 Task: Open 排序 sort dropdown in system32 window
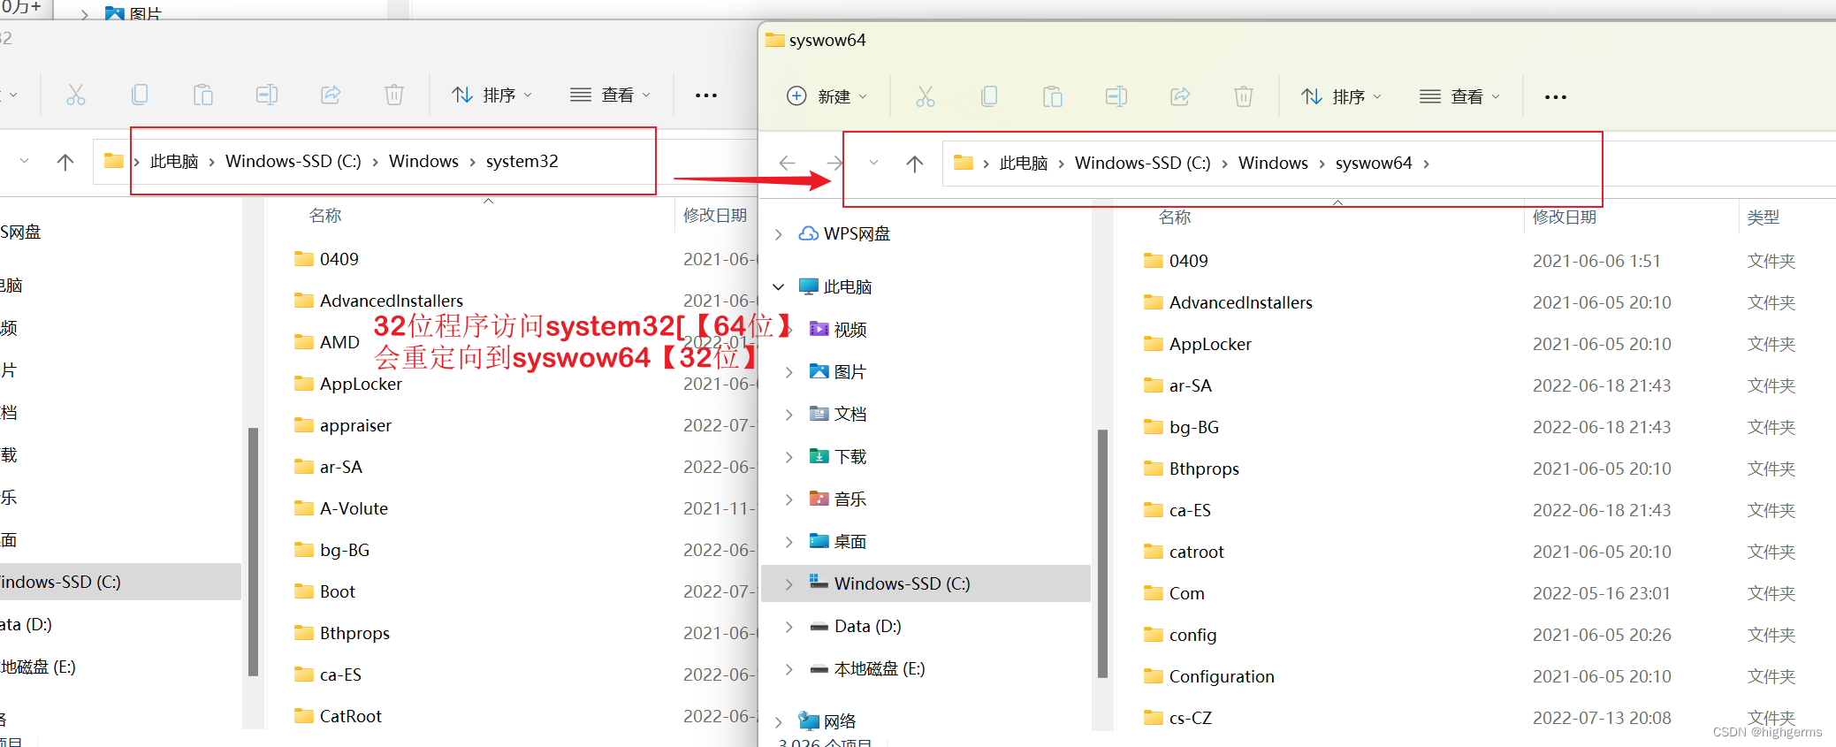(x=491, y=95)
